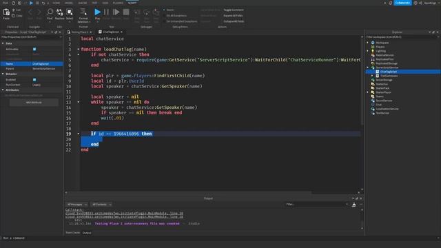Start the Play test

coord(97,12)
